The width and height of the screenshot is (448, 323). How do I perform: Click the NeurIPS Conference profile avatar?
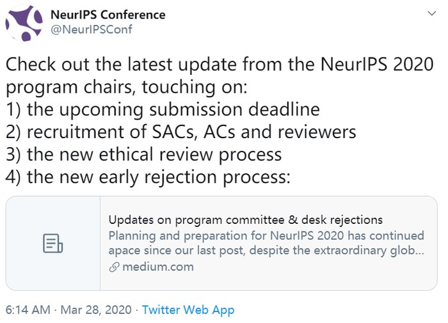[x=24, y=22]
